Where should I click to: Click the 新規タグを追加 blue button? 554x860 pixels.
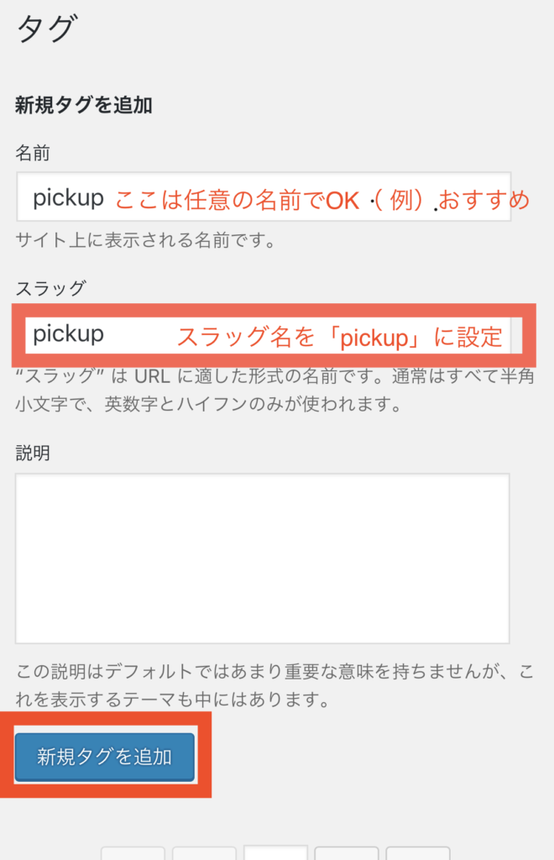105,757
